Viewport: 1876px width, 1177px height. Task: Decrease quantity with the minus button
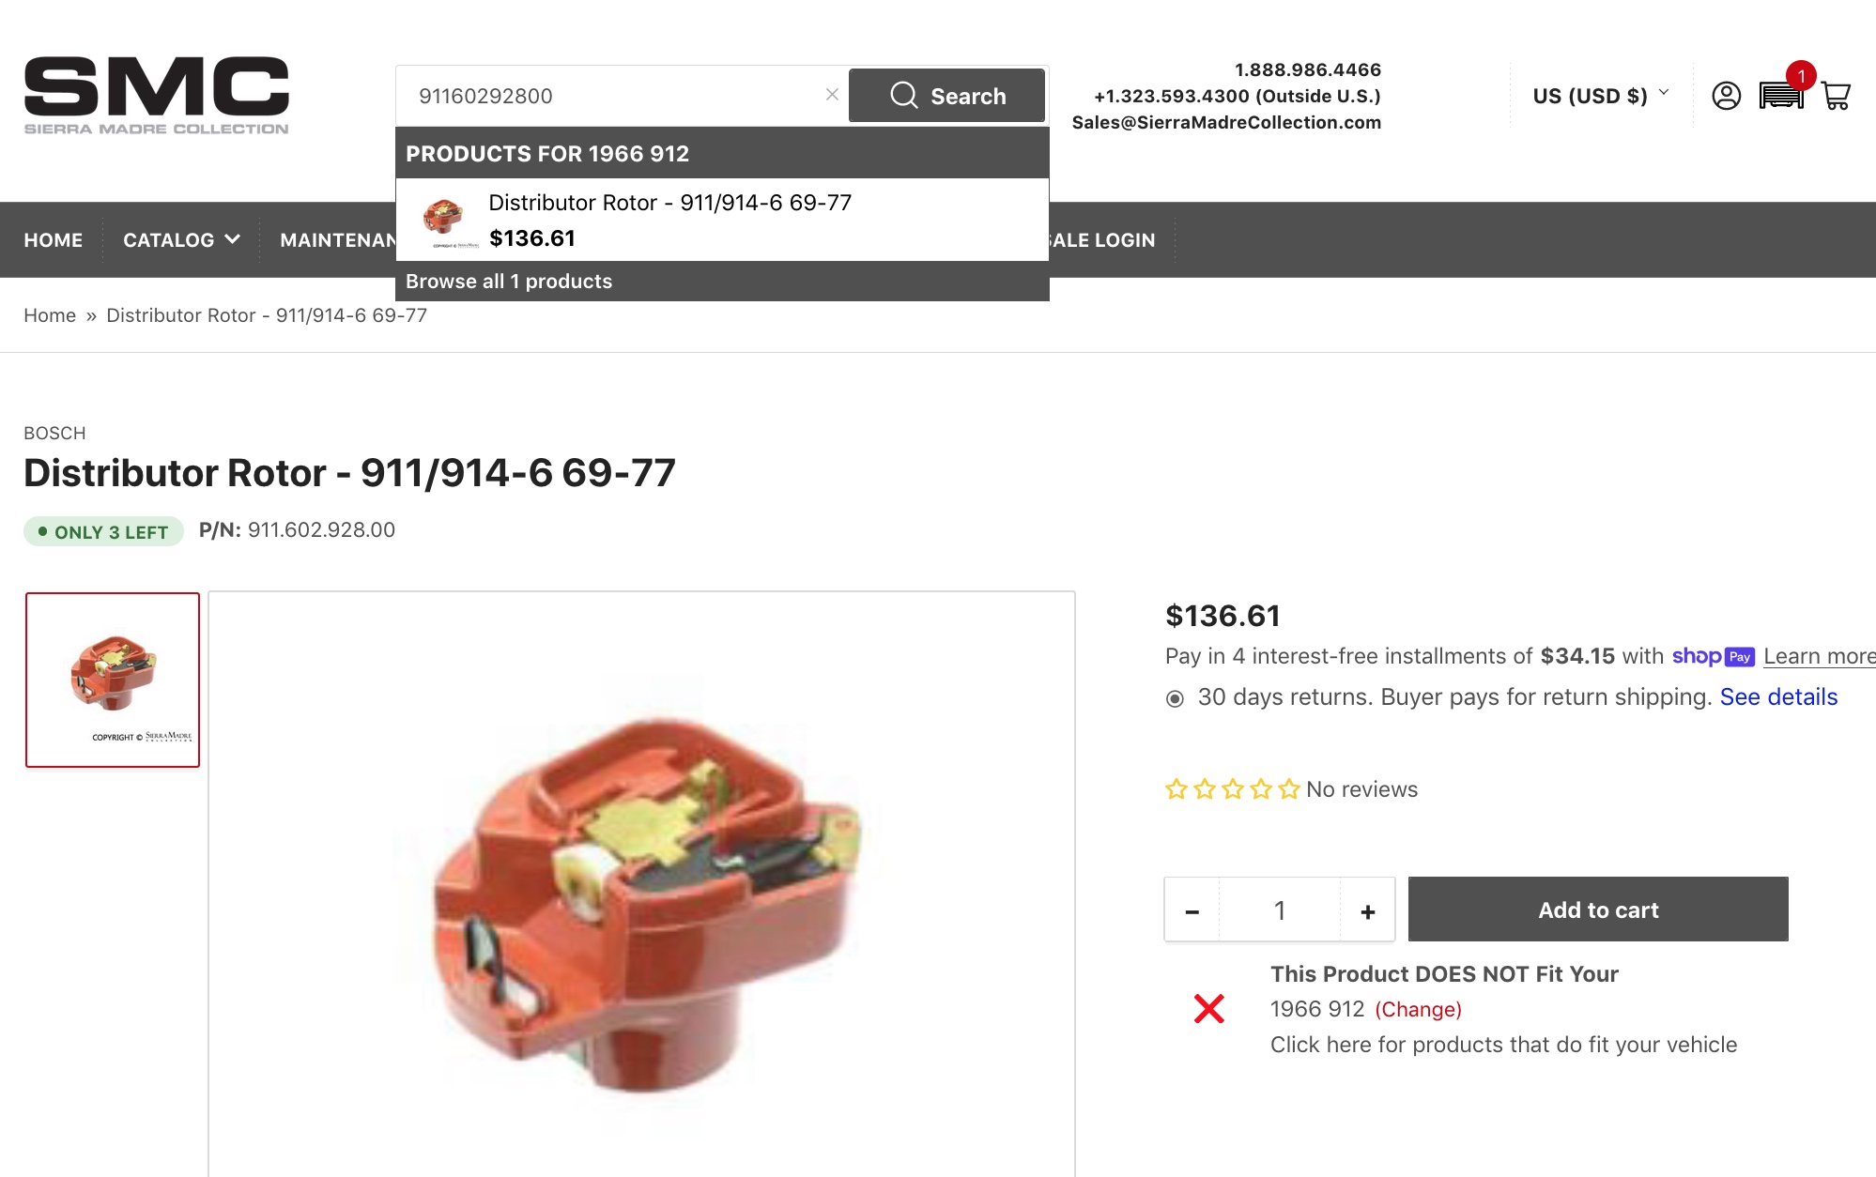tap(1192, 910)
